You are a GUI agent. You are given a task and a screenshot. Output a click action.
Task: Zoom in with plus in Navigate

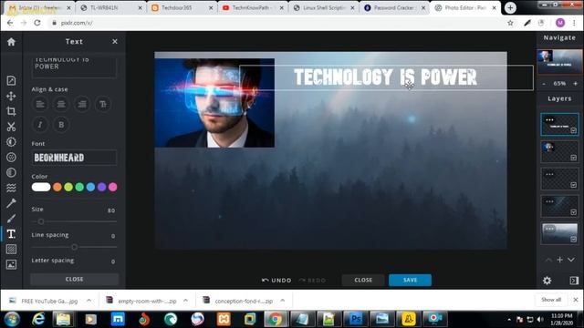pyautogui.click(x=576, y=84)
